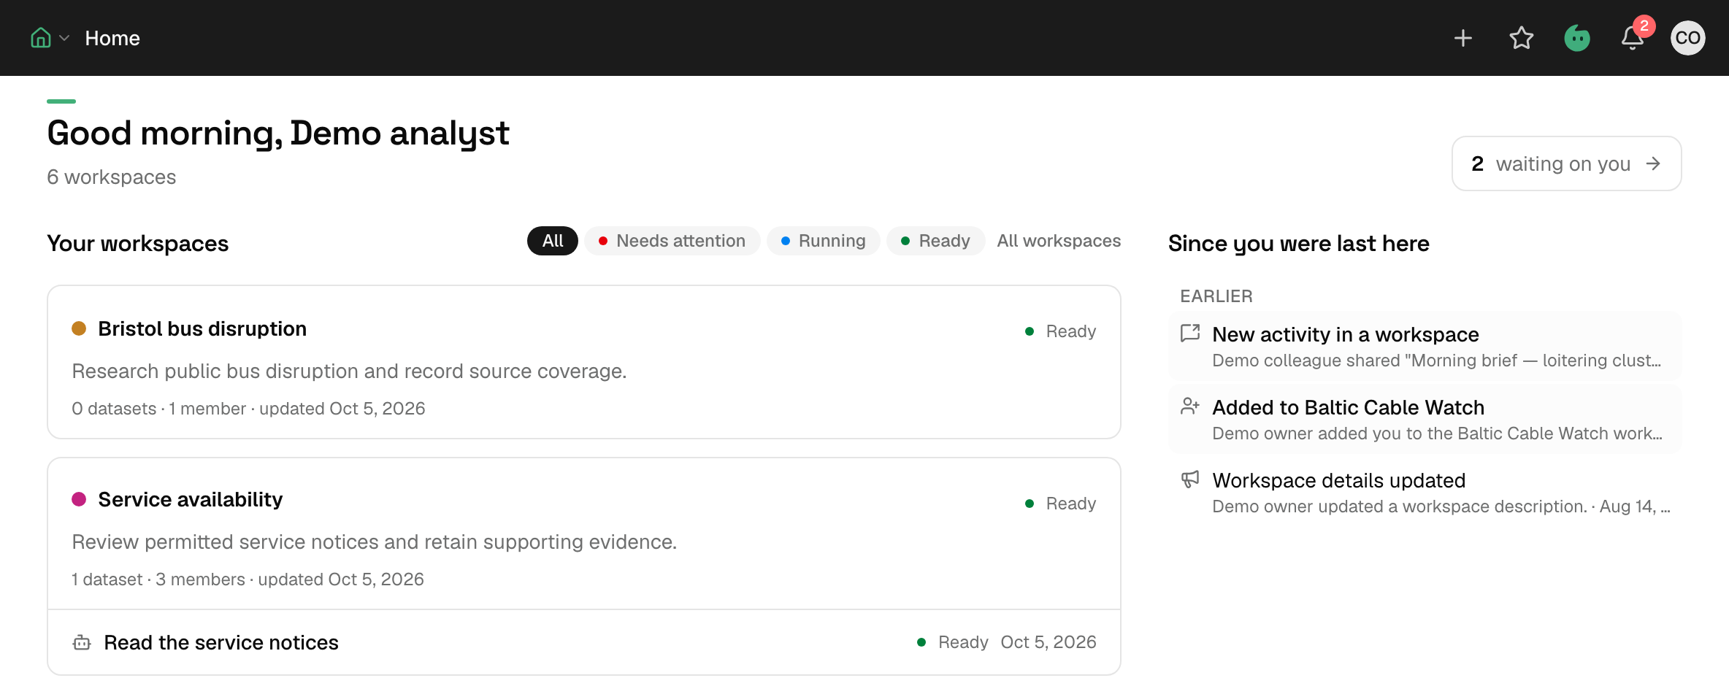Click the "6 workspaces" count text
Image resolution: width=1729 pixels, height=686 pixels.
click(x=111, y=177)
